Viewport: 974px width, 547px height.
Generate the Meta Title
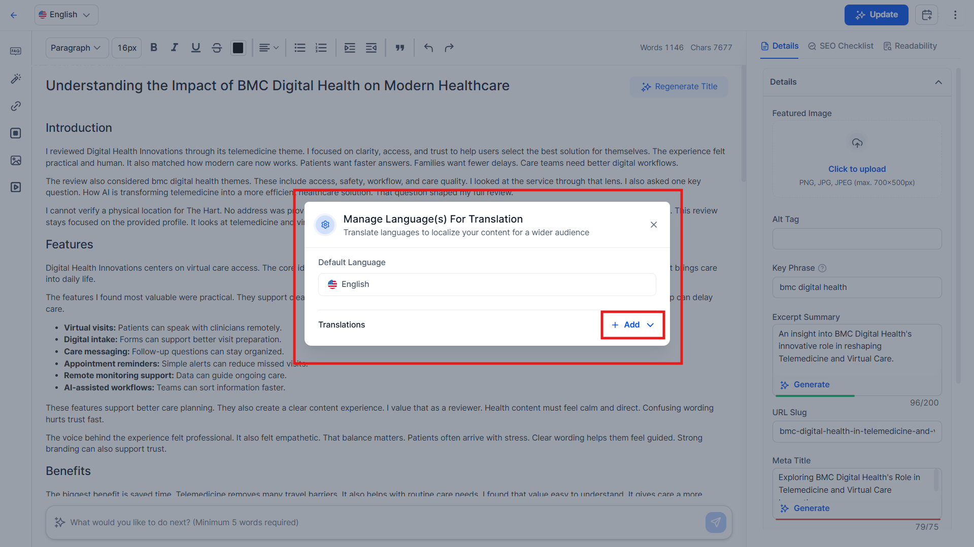pos(805,508)
